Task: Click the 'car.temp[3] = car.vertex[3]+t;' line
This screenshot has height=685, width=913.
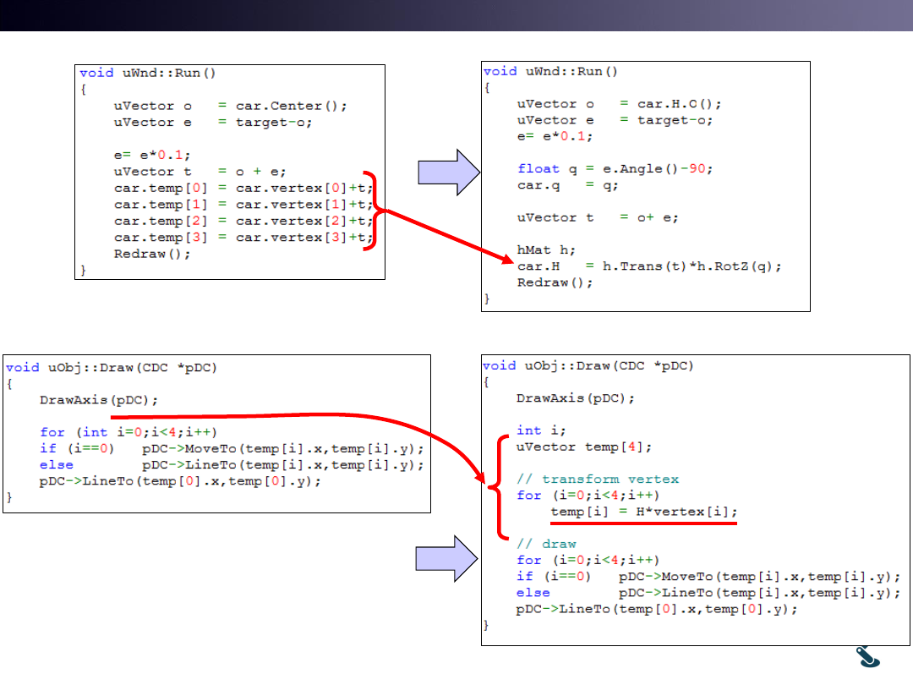Action: point(243,237)
